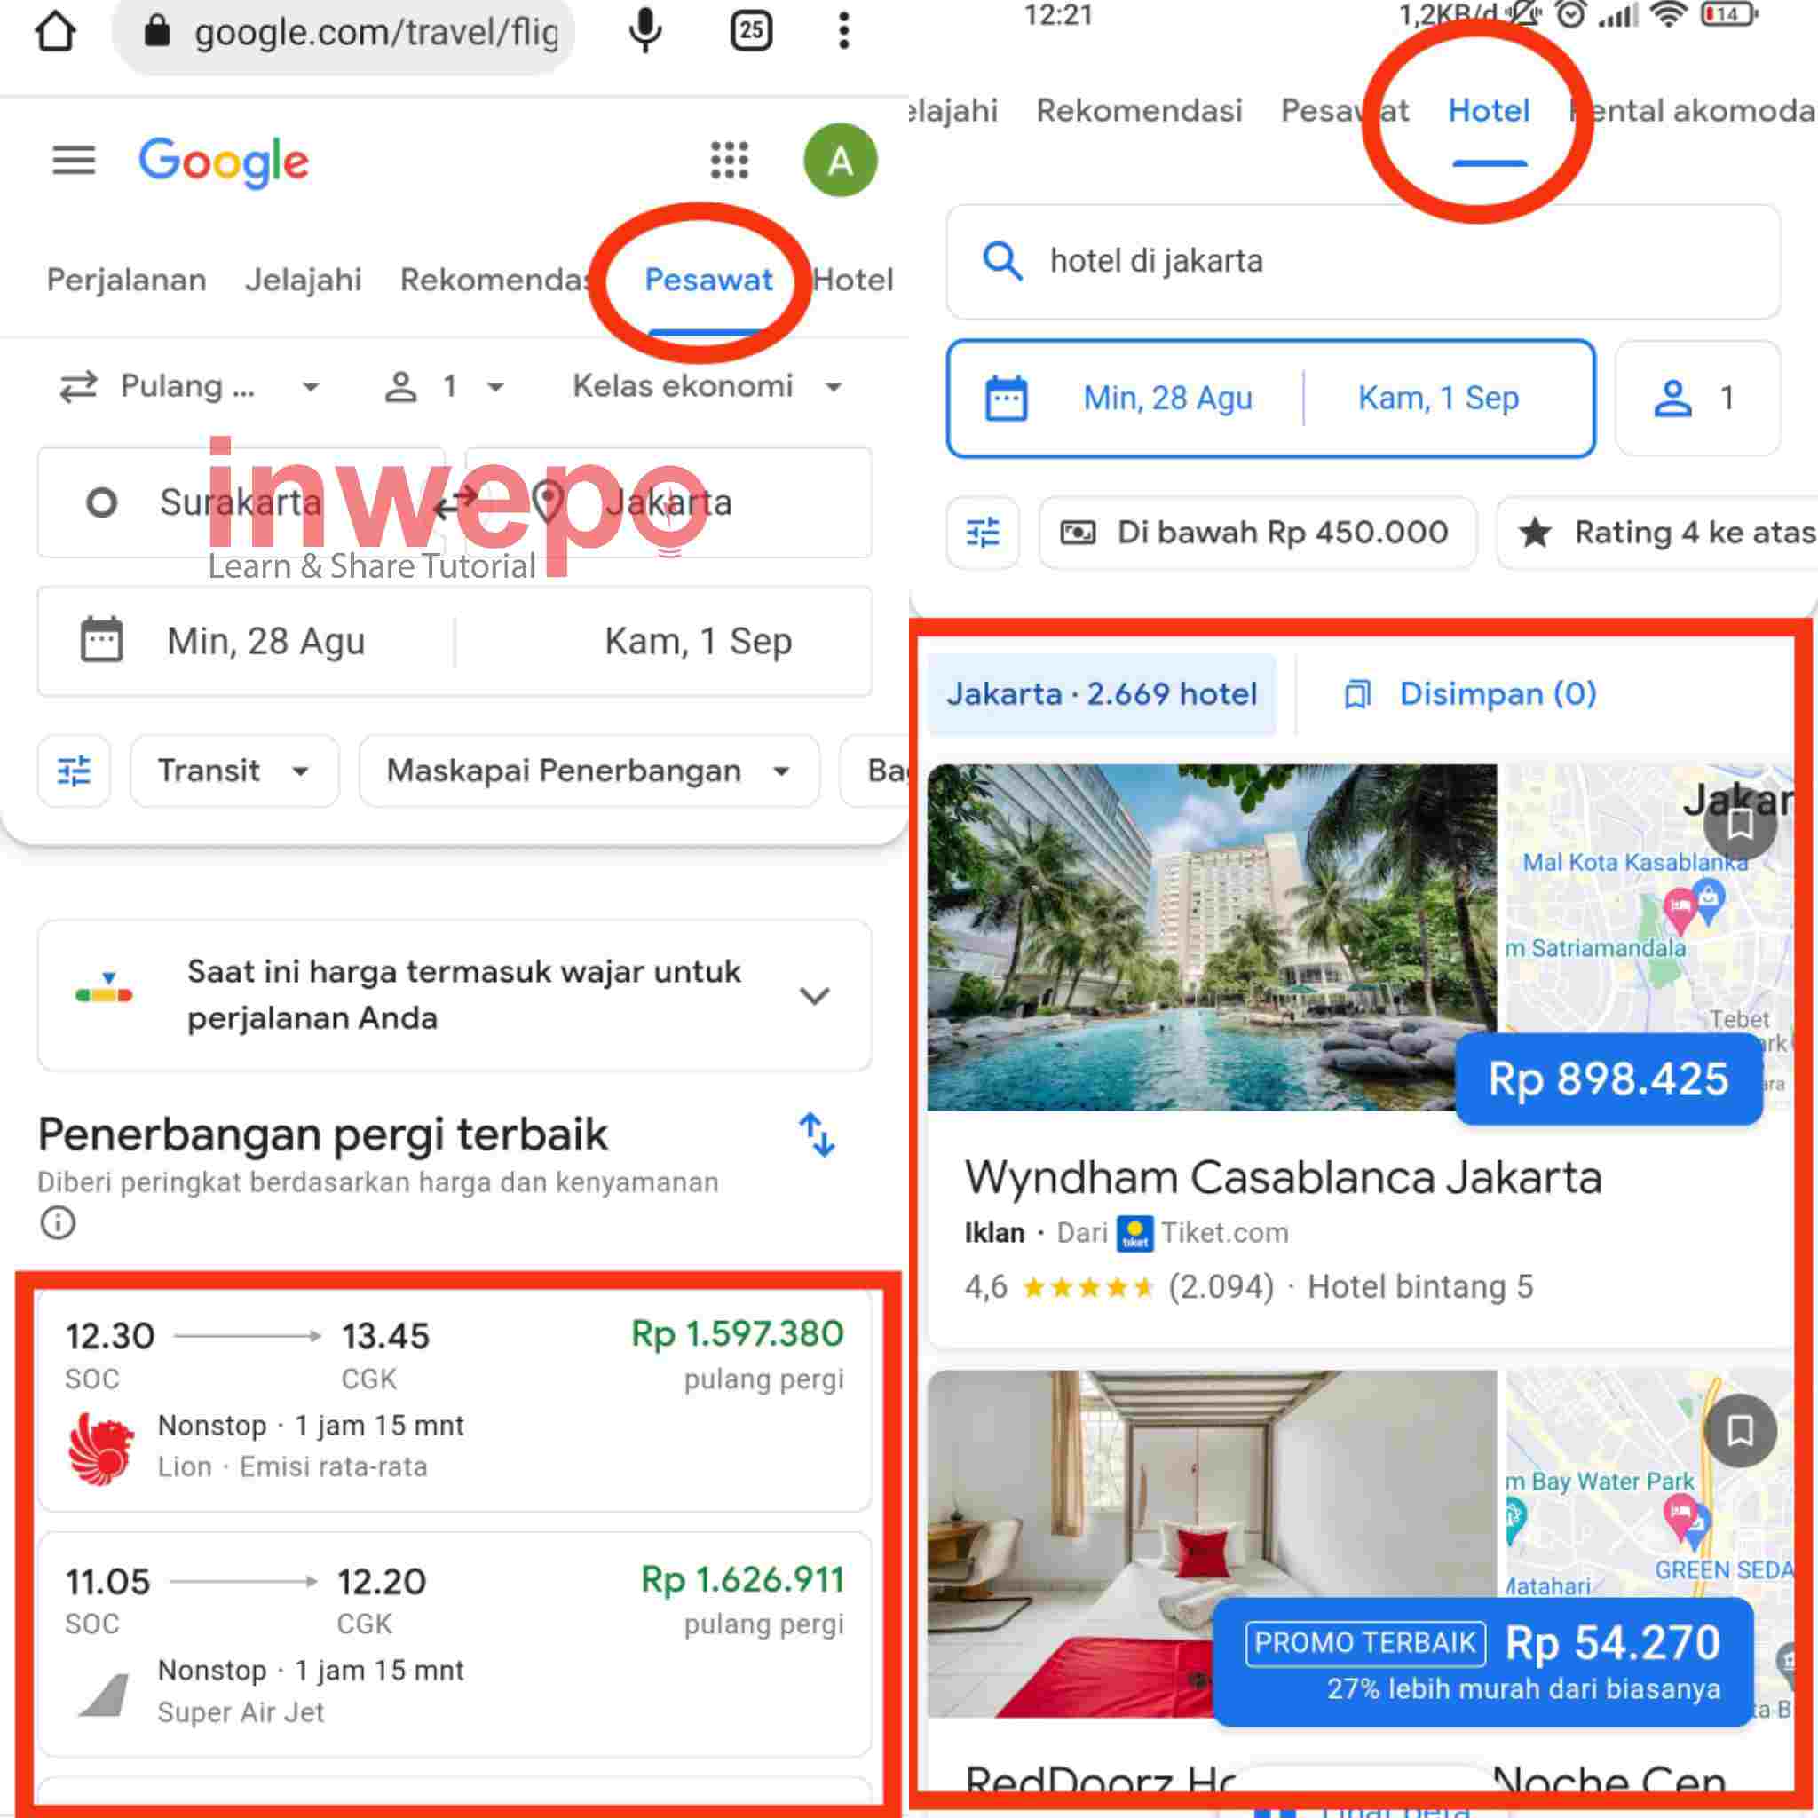Switch to the Pesawat tab
1818x1818 pixels.
point(707,280)
